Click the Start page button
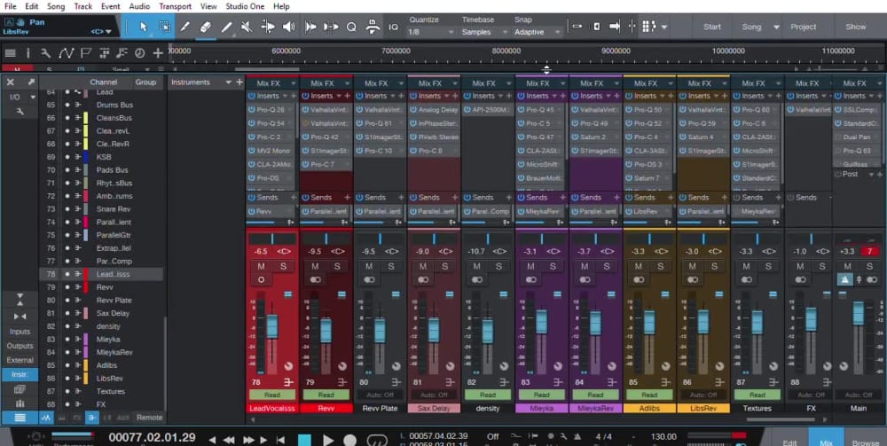887x446 pixels. (x=711, y=27)
